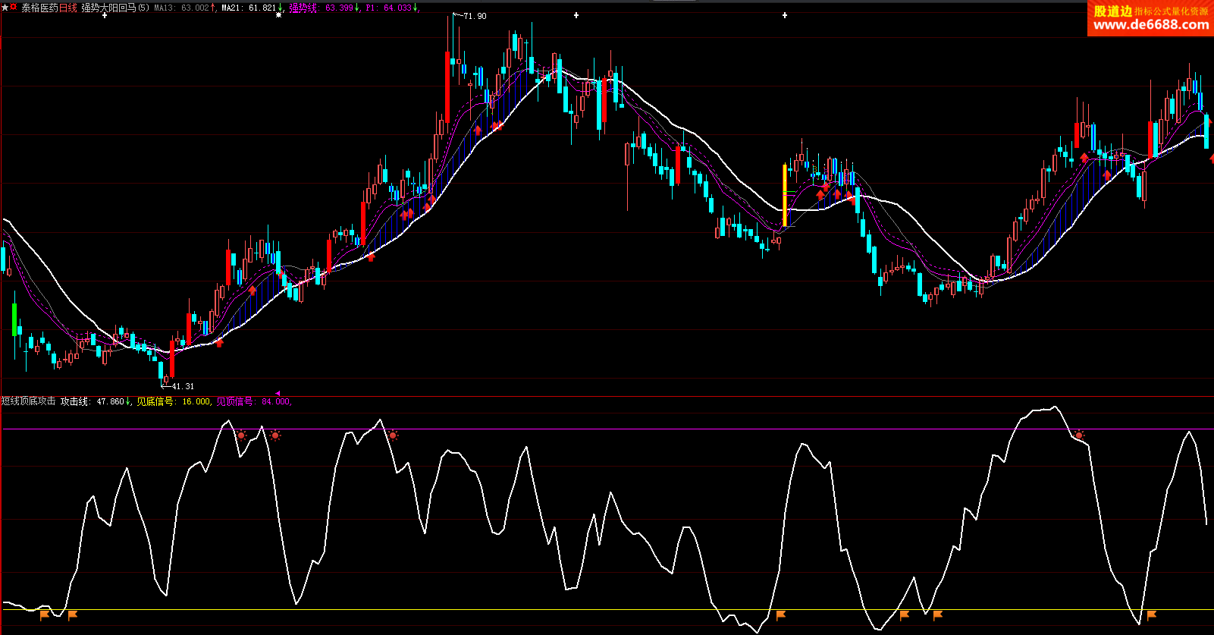Click the small magenta triangle above indicator panel
Image resolution: width=1214 pixels, height=635 pixels.
click(278, 393)
